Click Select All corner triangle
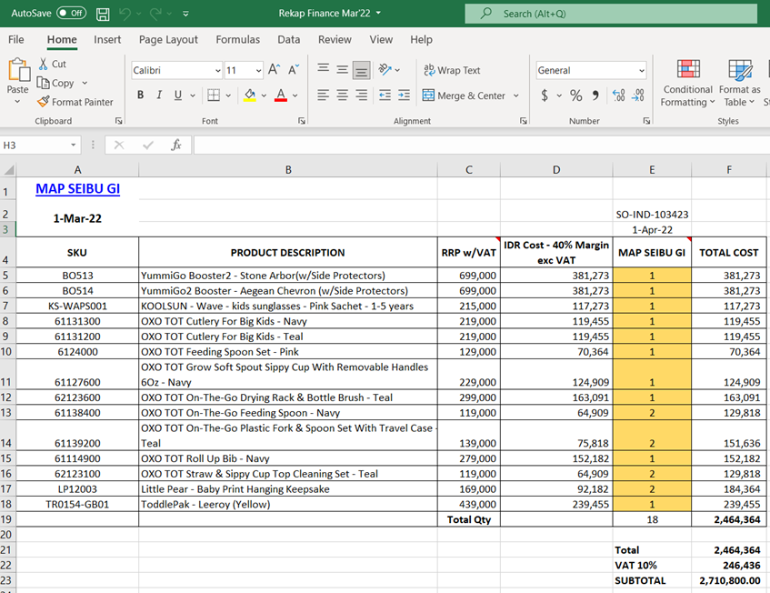Image resolution: width=770 pixels, height=593 pixels. click(8, 170)
